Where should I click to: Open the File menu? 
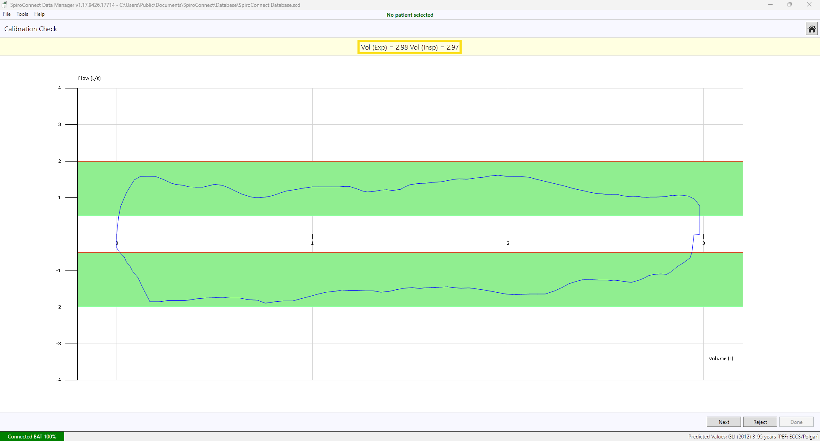(7, 14)
